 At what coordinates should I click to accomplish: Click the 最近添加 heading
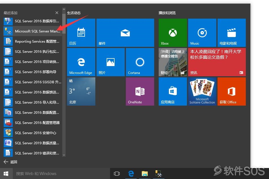pyautogui.click(x=10, y=13)
